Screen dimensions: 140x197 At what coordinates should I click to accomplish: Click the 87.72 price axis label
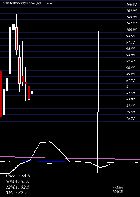pyautogui.click(x=131, y=80)
